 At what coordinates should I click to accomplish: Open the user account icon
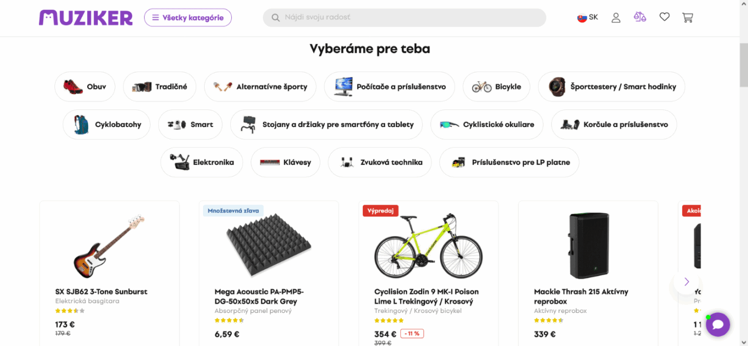tap(616, 17)
